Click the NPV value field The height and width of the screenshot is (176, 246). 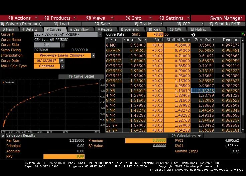(x=64, y=156)
